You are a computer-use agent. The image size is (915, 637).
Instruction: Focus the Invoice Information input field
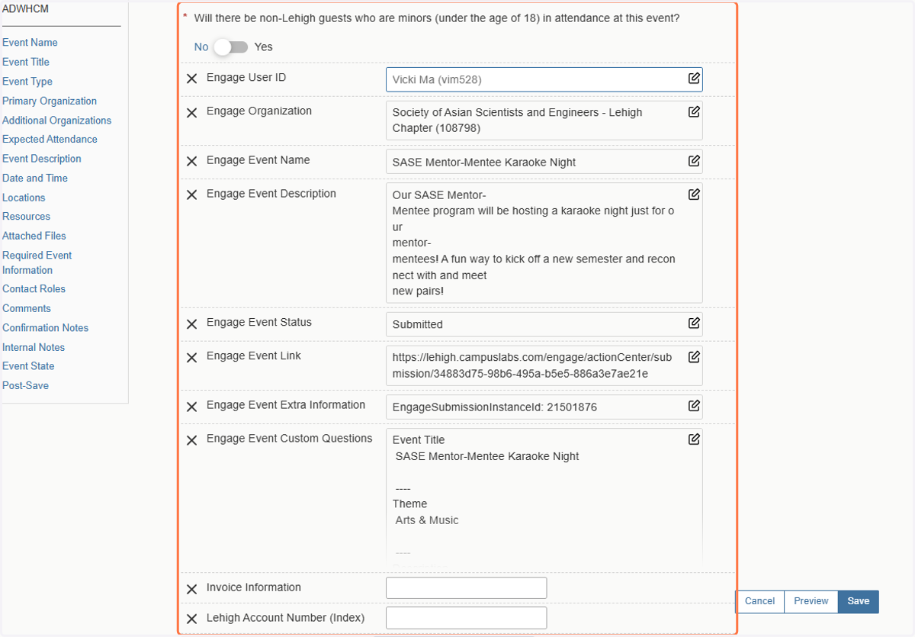coord(467,588)
